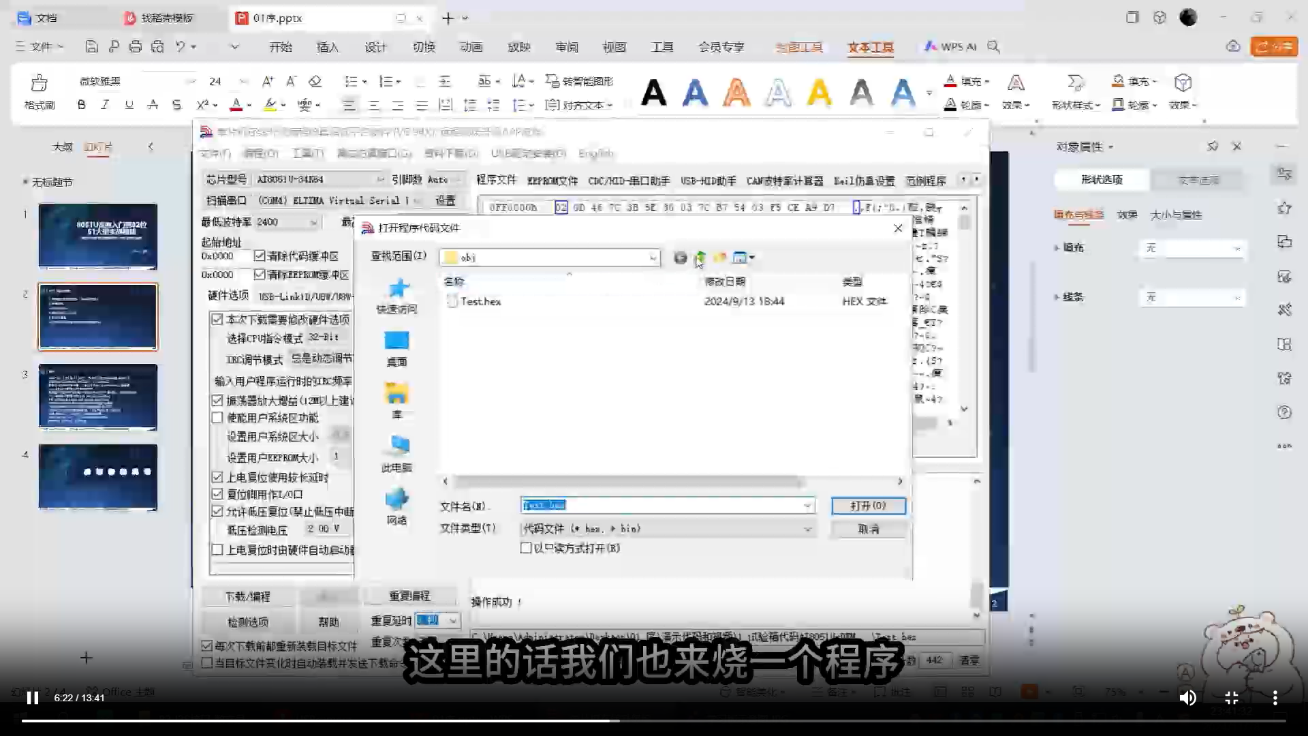Open the Animation ribbon tab
This screenshot has width=1308, height=736.
[x=471, y=47]
